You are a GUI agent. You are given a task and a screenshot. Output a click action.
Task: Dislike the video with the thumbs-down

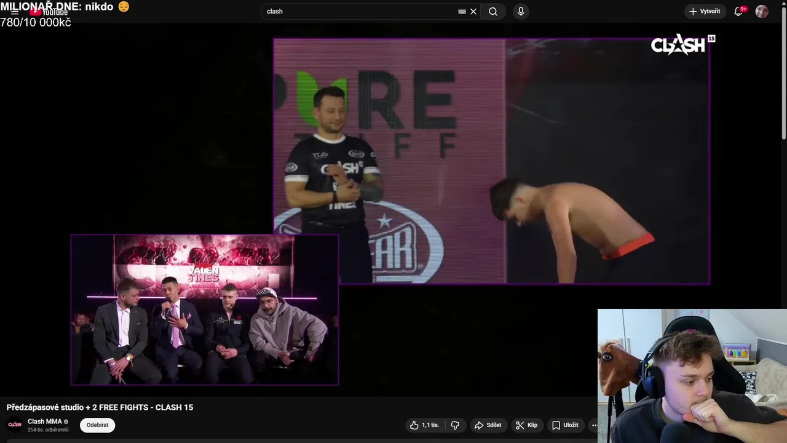tap(455, 425)
